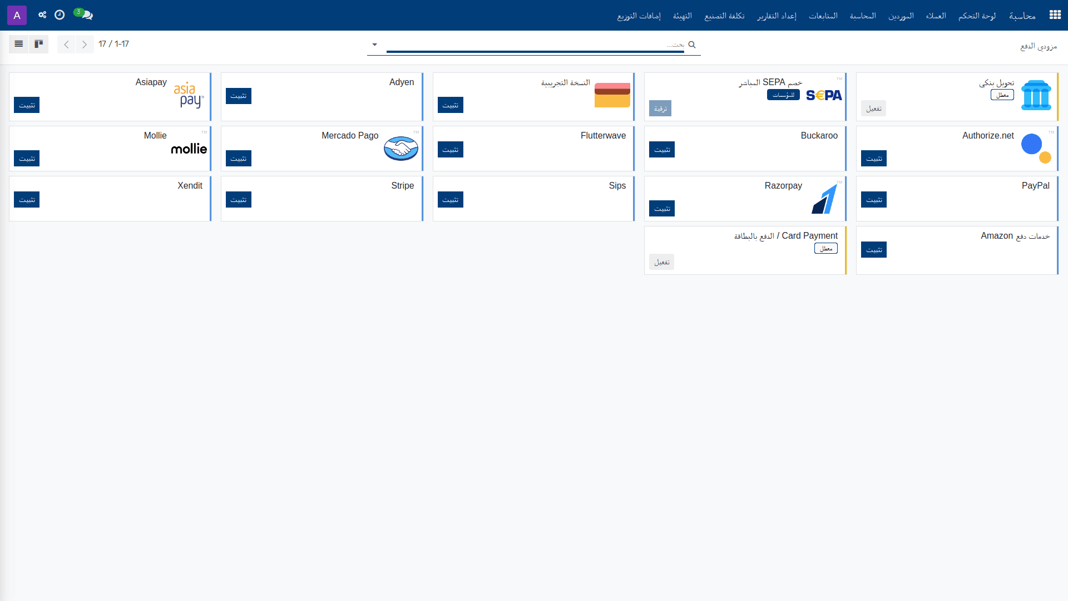
Task: Install the Amazon payment services provider
Action: [874, 249]
